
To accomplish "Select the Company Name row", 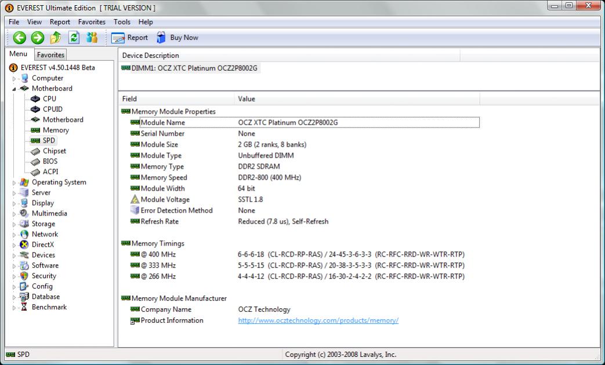I will (305, 309).
